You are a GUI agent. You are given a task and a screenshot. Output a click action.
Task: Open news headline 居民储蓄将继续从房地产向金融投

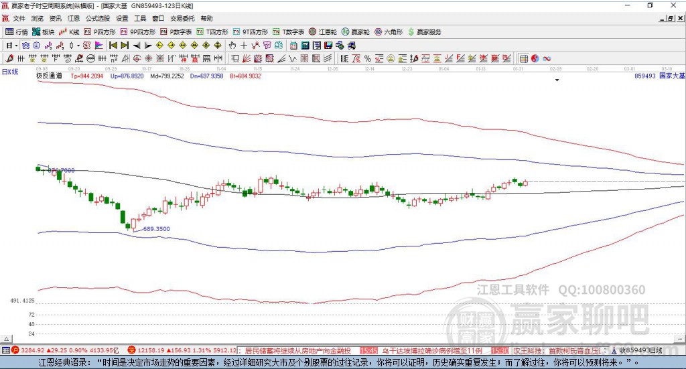pos(297,351)
